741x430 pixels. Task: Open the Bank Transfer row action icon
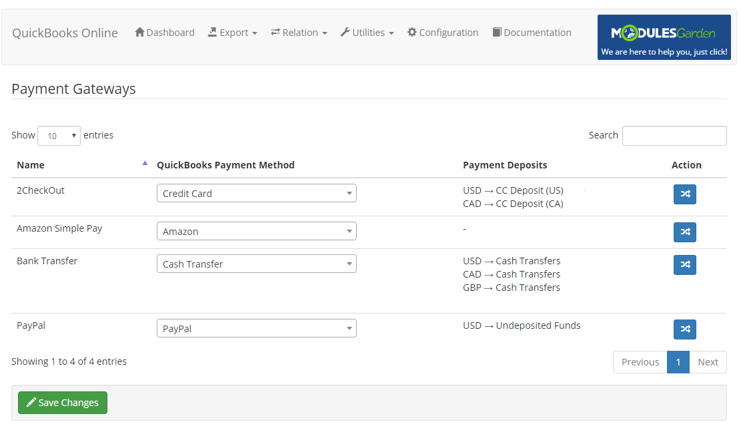tap(684, 264)
